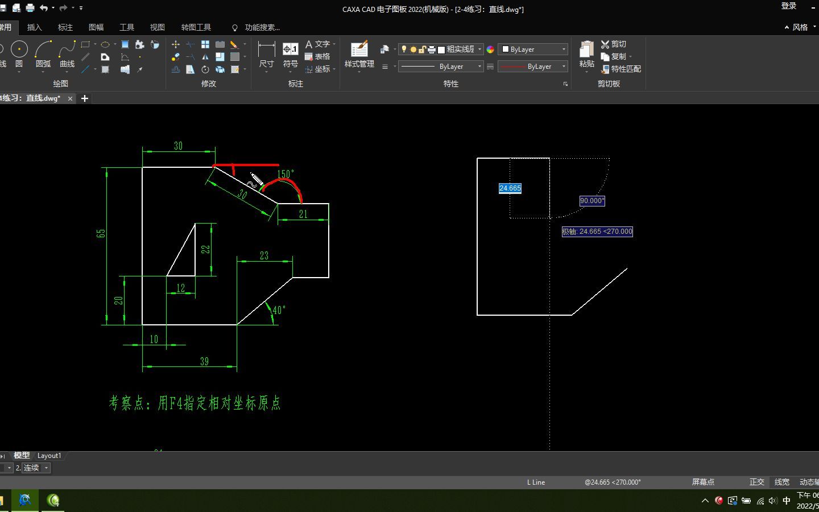Switch to the 图幅 ribbon tab
This screenshot has width=819, height=512.
[96, 27]
